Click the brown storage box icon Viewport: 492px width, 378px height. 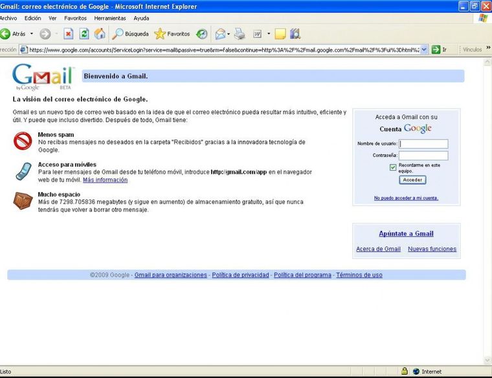pos(23,201)
